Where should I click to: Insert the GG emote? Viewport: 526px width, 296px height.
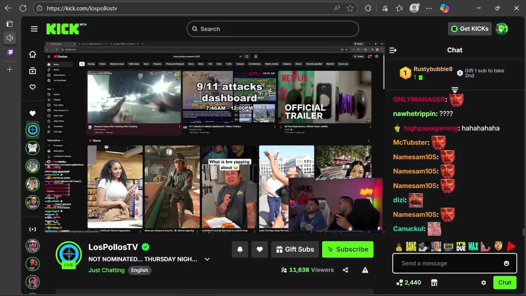click(x=448, y=247)
